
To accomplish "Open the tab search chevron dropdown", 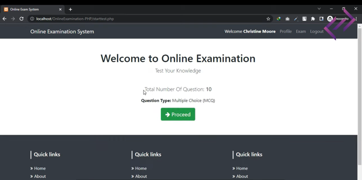I will click(319, 9).
